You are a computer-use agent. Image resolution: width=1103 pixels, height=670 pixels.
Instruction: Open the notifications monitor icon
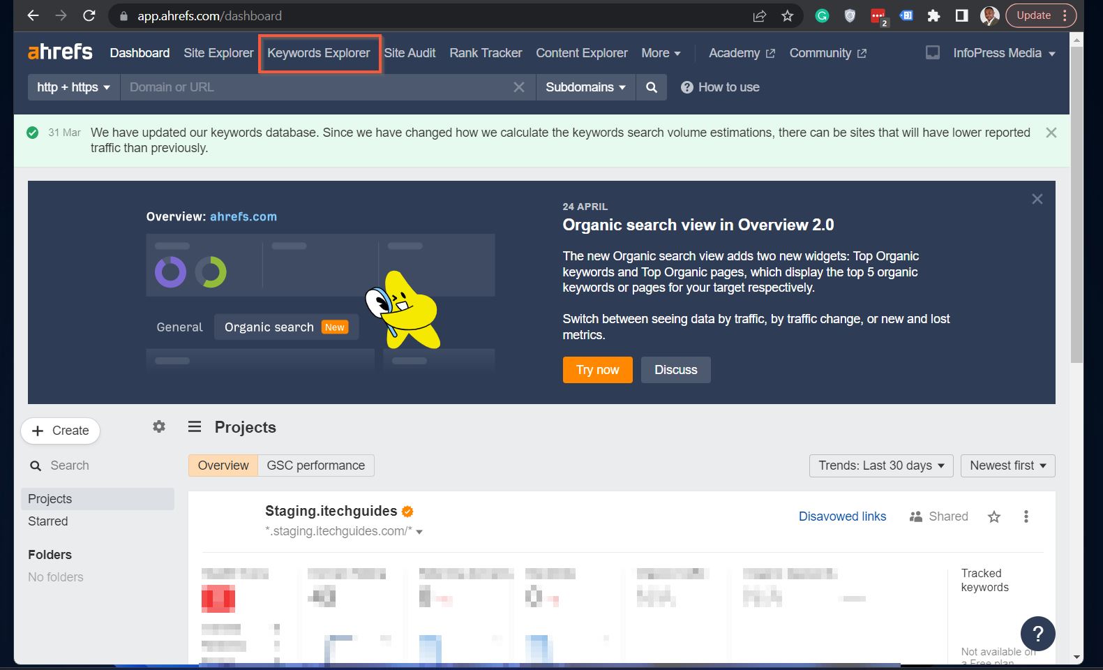pyautogui.click(x=933, y=52)
